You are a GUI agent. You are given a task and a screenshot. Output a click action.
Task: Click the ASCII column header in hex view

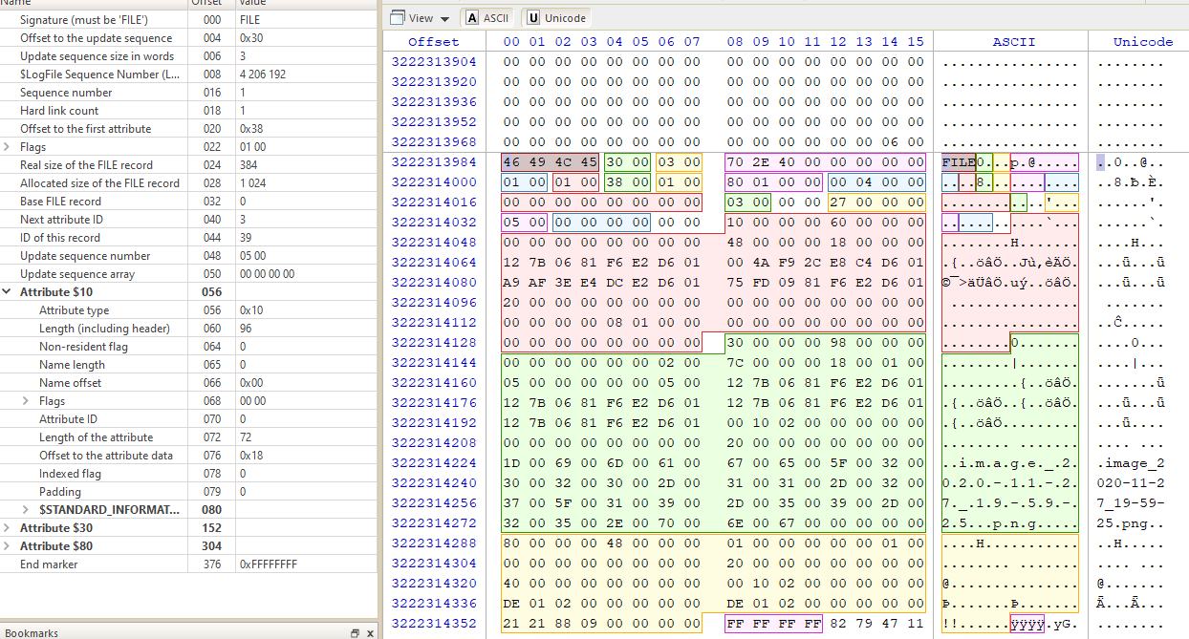(x=1013, y=42)
